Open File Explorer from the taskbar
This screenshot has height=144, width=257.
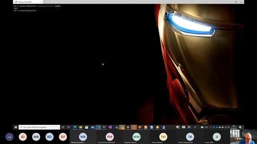click(81, 127)
